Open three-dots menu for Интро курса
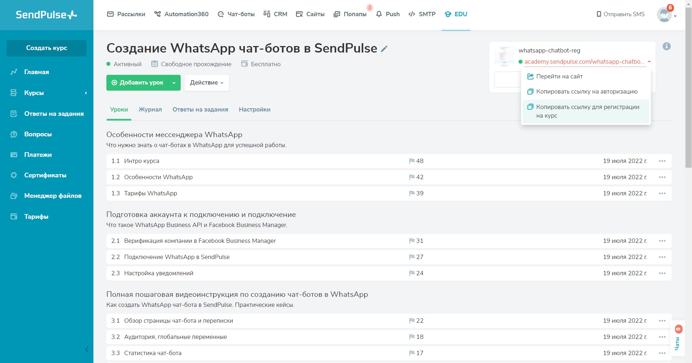The height and width of the screenshot is (363, 692). pyautogui.click(x=662, y=161)
